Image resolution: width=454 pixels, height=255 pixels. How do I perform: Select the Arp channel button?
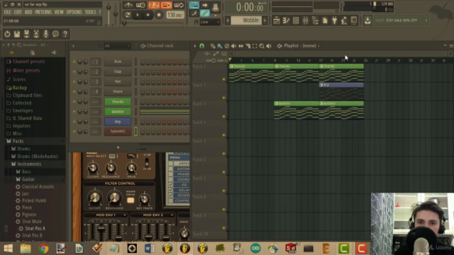[x=118, y=121]
